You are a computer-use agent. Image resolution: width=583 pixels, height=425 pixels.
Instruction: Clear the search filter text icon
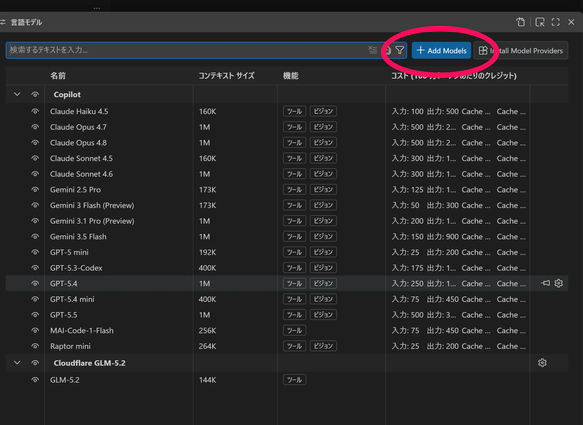point(373,50)
